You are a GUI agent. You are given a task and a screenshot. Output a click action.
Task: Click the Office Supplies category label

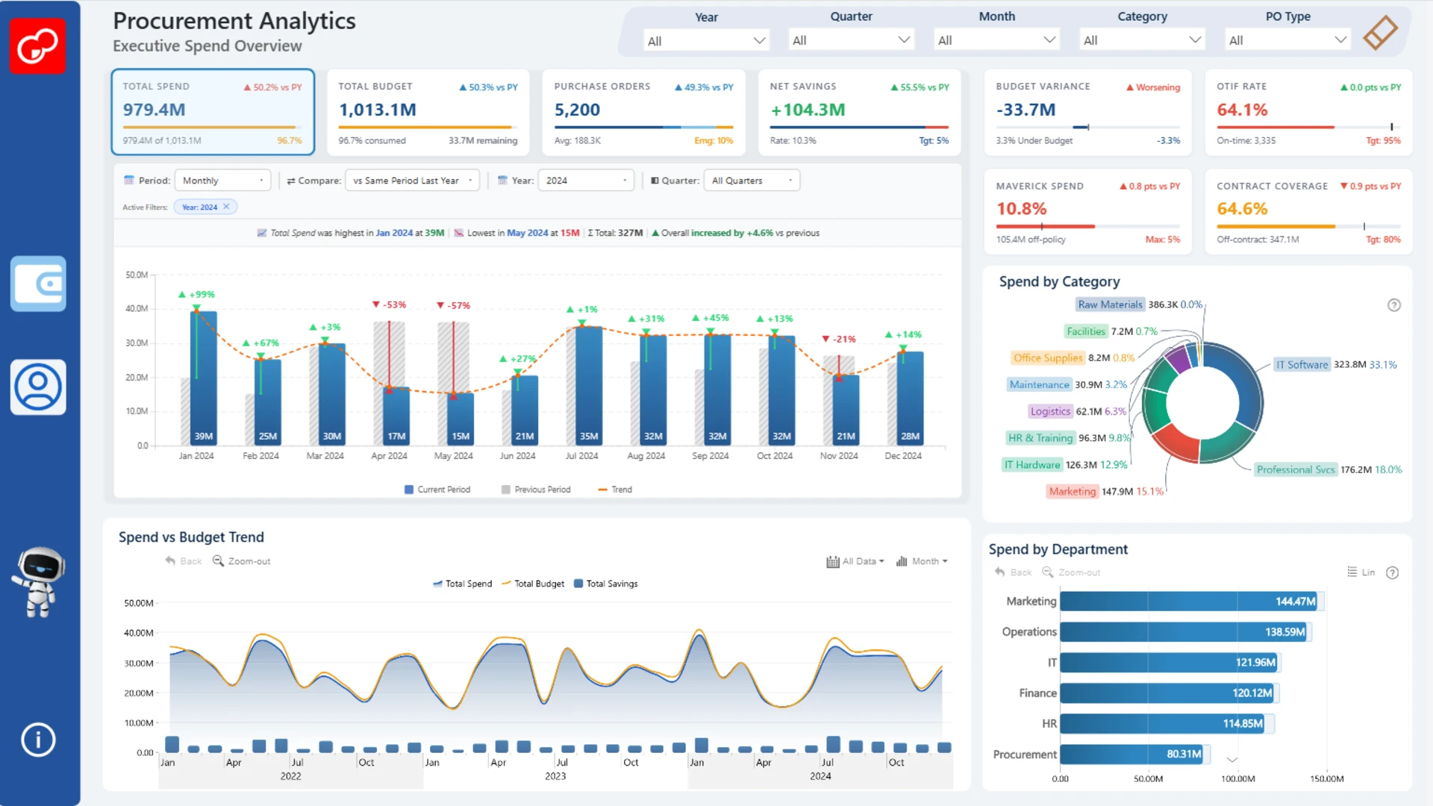pos(1048,358)
